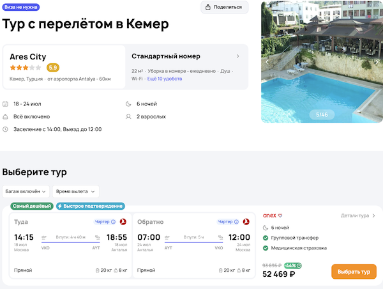Screen dimensions: 383x289
Task: Click the Ares City hotel name
Action: pos(28,56)
